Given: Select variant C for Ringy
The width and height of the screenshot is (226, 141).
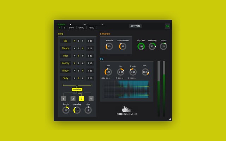Looking at the screenshot, I should tap(83, 70).
